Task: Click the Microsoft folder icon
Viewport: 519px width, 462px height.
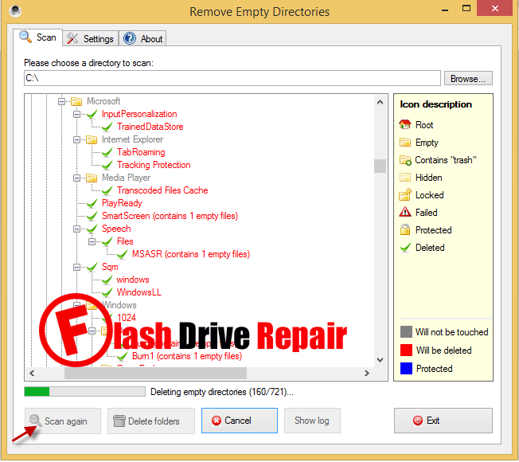Action: coord(76,101)
